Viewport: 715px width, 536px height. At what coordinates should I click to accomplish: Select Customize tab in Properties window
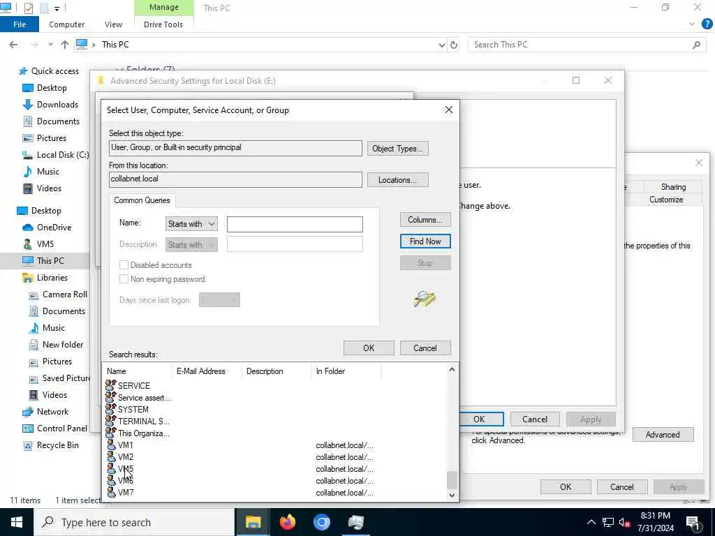point(665,200)
